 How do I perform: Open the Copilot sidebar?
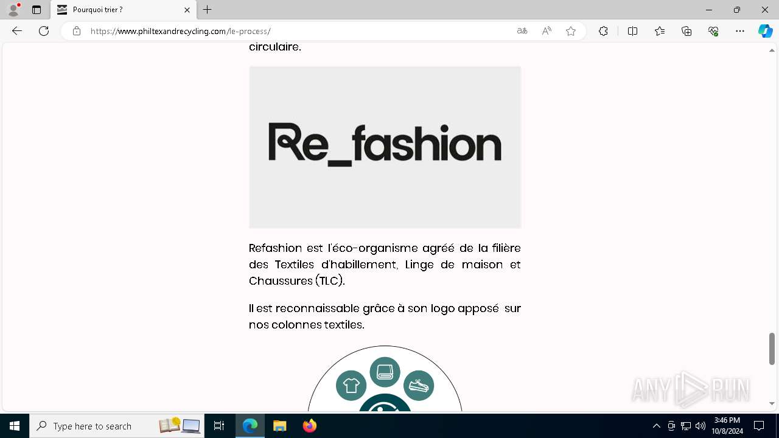(x=765, y=31)
